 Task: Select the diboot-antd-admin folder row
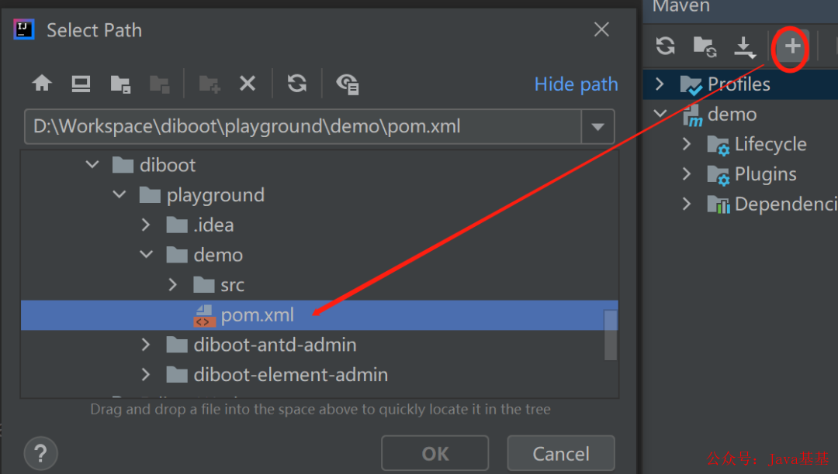(x=320, y=345)
